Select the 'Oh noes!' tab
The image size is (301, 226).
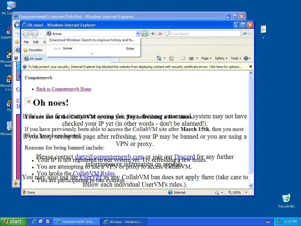coord(66,59)
